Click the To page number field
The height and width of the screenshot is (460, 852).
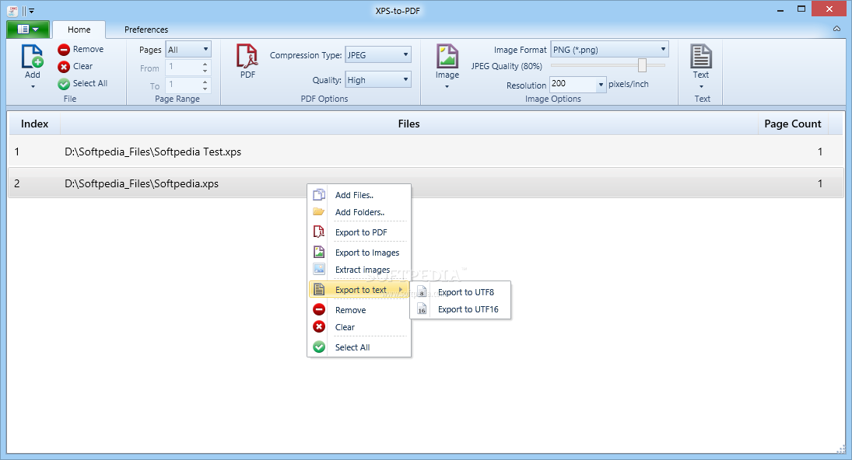pos(184,85)
